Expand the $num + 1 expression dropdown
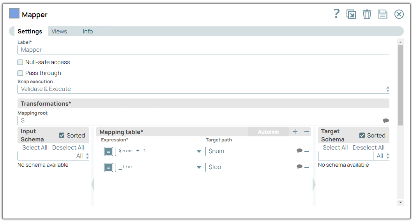Image resolution: width=412 pixels, height=223 pixels. (x=199, y=151)
